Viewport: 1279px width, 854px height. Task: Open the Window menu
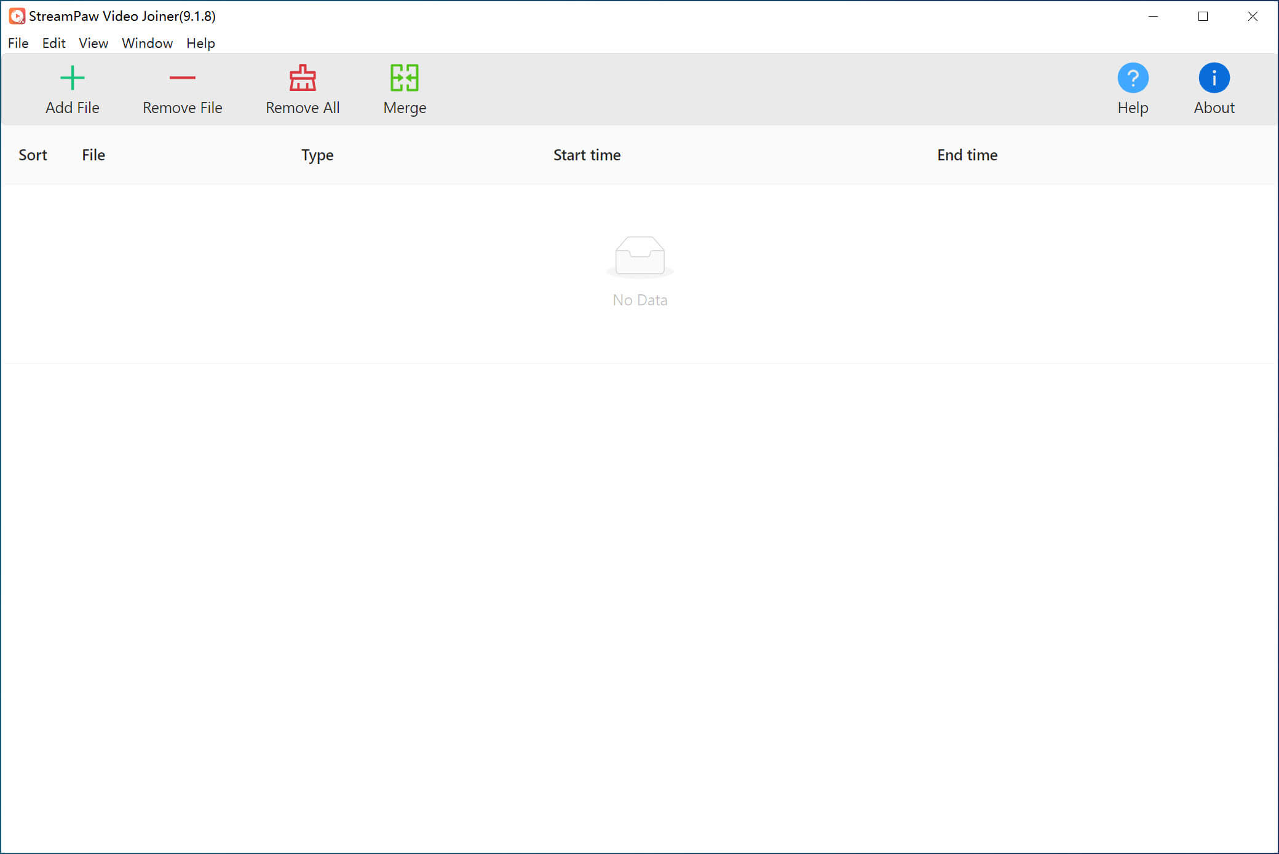pos(146,43)
